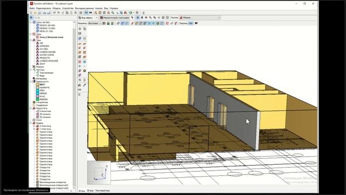Select the D tool in drawing toolbar
The image size is (346, 195).
pyautogui.click(x=84, y=80)
